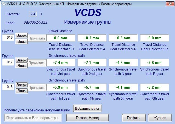175x124 pixels.
Task: Select the -7.4 mm 3rd gear value
Action: pyautogui.click(x=61, y=63)
